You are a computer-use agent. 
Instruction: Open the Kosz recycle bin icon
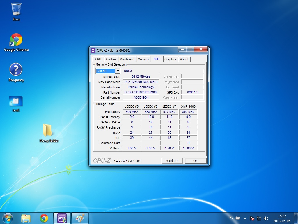tap(16, 11)
